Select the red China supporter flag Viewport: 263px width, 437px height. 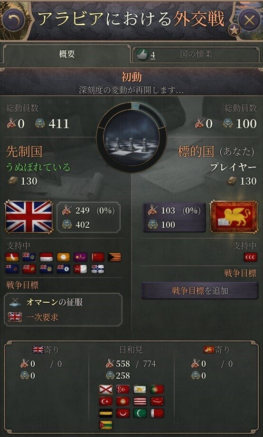click(x=98, y=257)
